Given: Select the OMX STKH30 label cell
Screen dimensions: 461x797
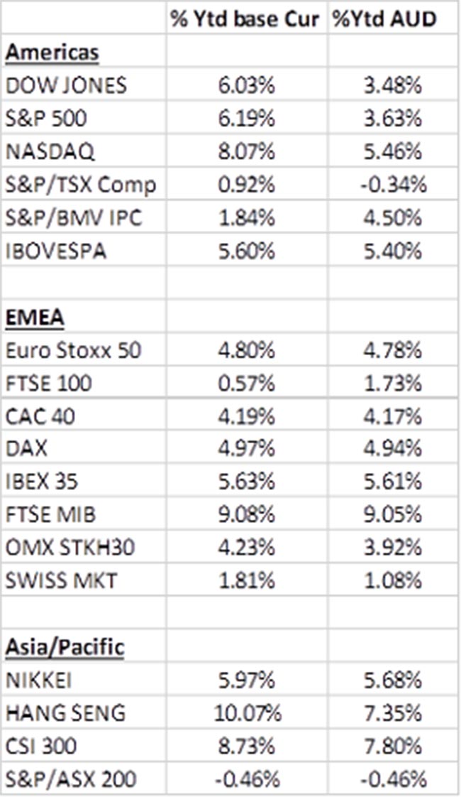Looking at the screenshot, I should coord(72,548).
